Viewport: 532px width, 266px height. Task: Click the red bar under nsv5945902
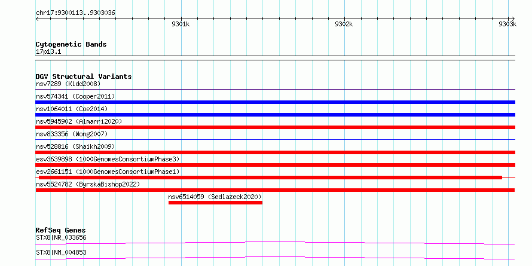276,127
